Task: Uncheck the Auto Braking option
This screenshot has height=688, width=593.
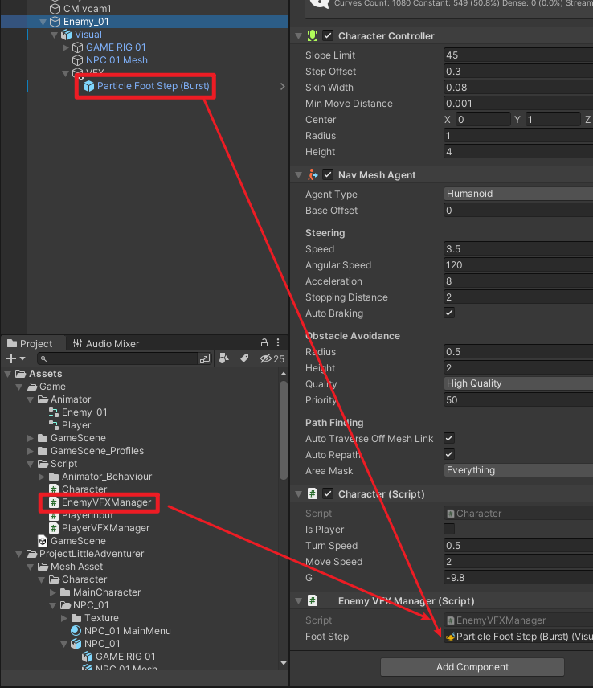Action: coord(449,313)
